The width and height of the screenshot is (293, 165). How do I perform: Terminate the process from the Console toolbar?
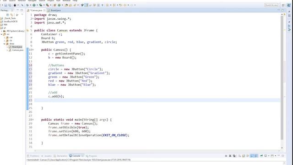(x=226, y=156)
